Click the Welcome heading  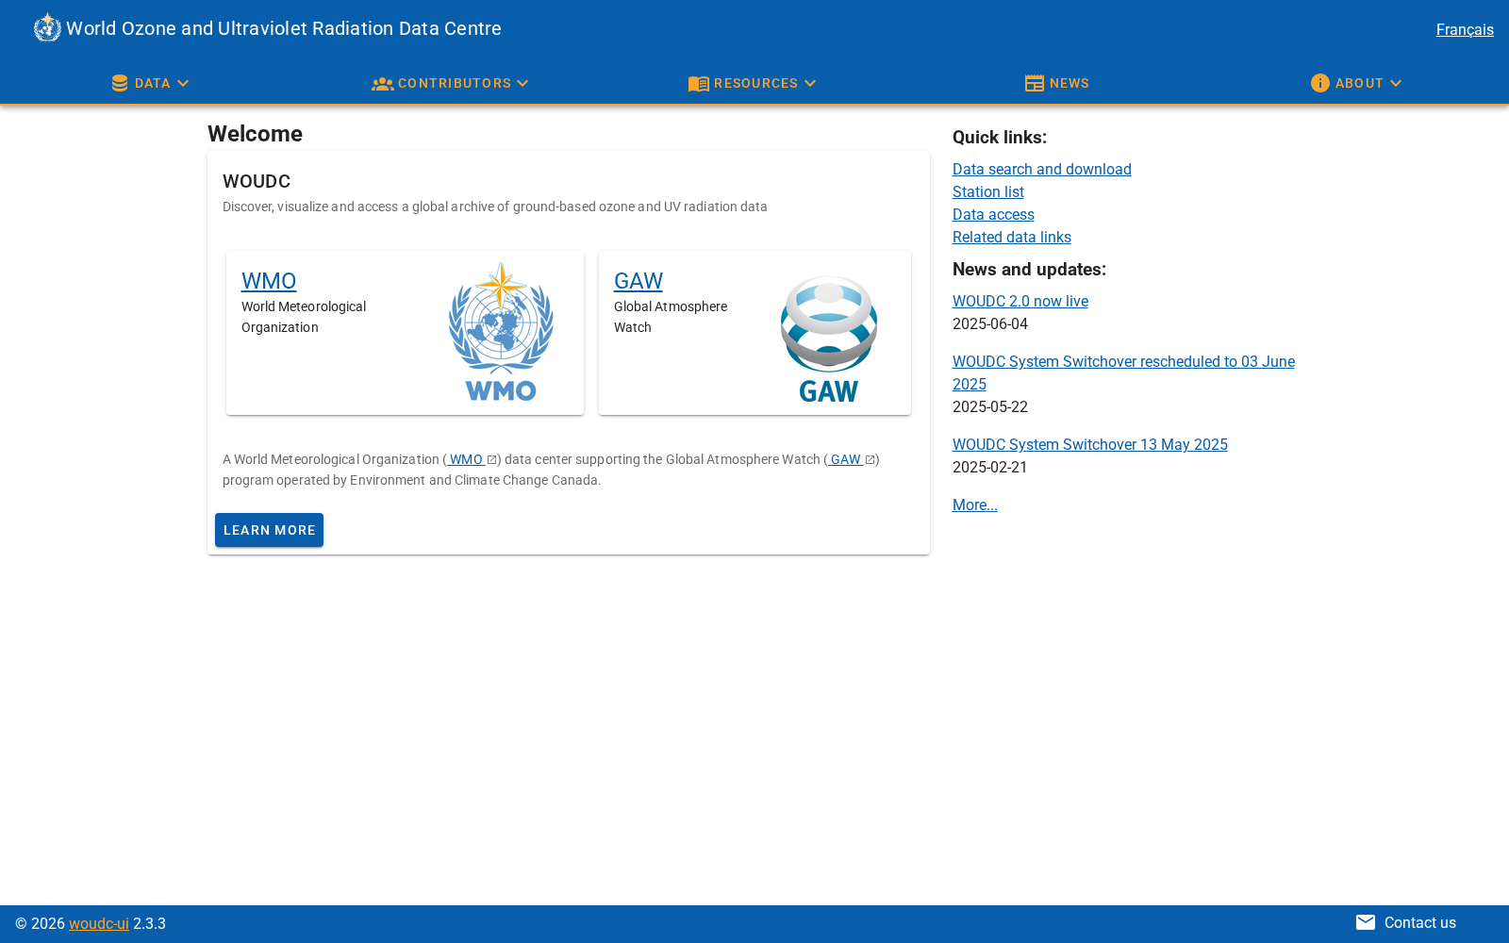coord(255,134)
